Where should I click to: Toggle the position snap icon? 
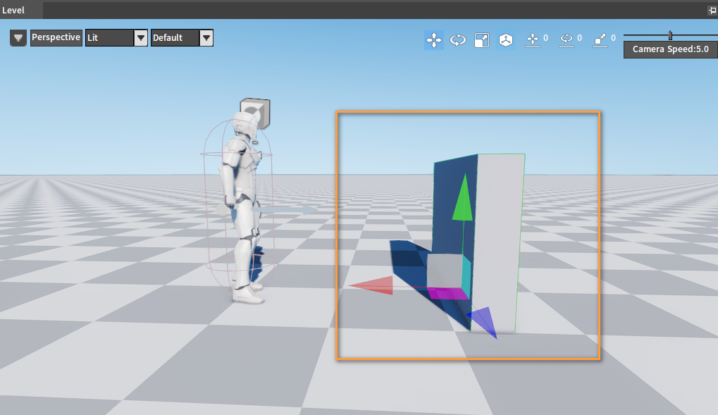coord(533,40)
